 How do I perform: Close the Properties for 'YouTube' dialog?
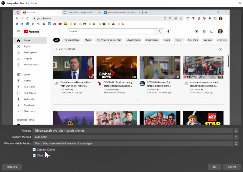tap(239, 3)
